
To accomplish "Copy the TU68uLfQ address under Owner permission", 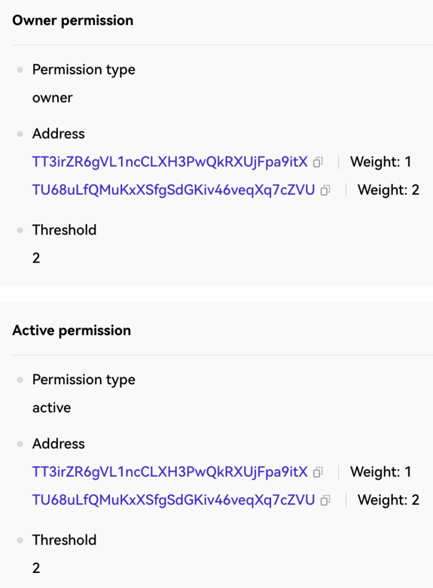I will 325,190.
